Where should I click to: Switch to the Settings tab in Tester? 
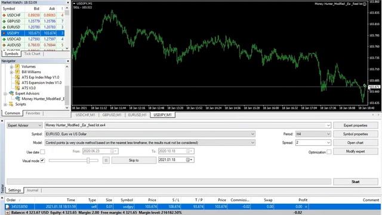click(x=14, y=190)
